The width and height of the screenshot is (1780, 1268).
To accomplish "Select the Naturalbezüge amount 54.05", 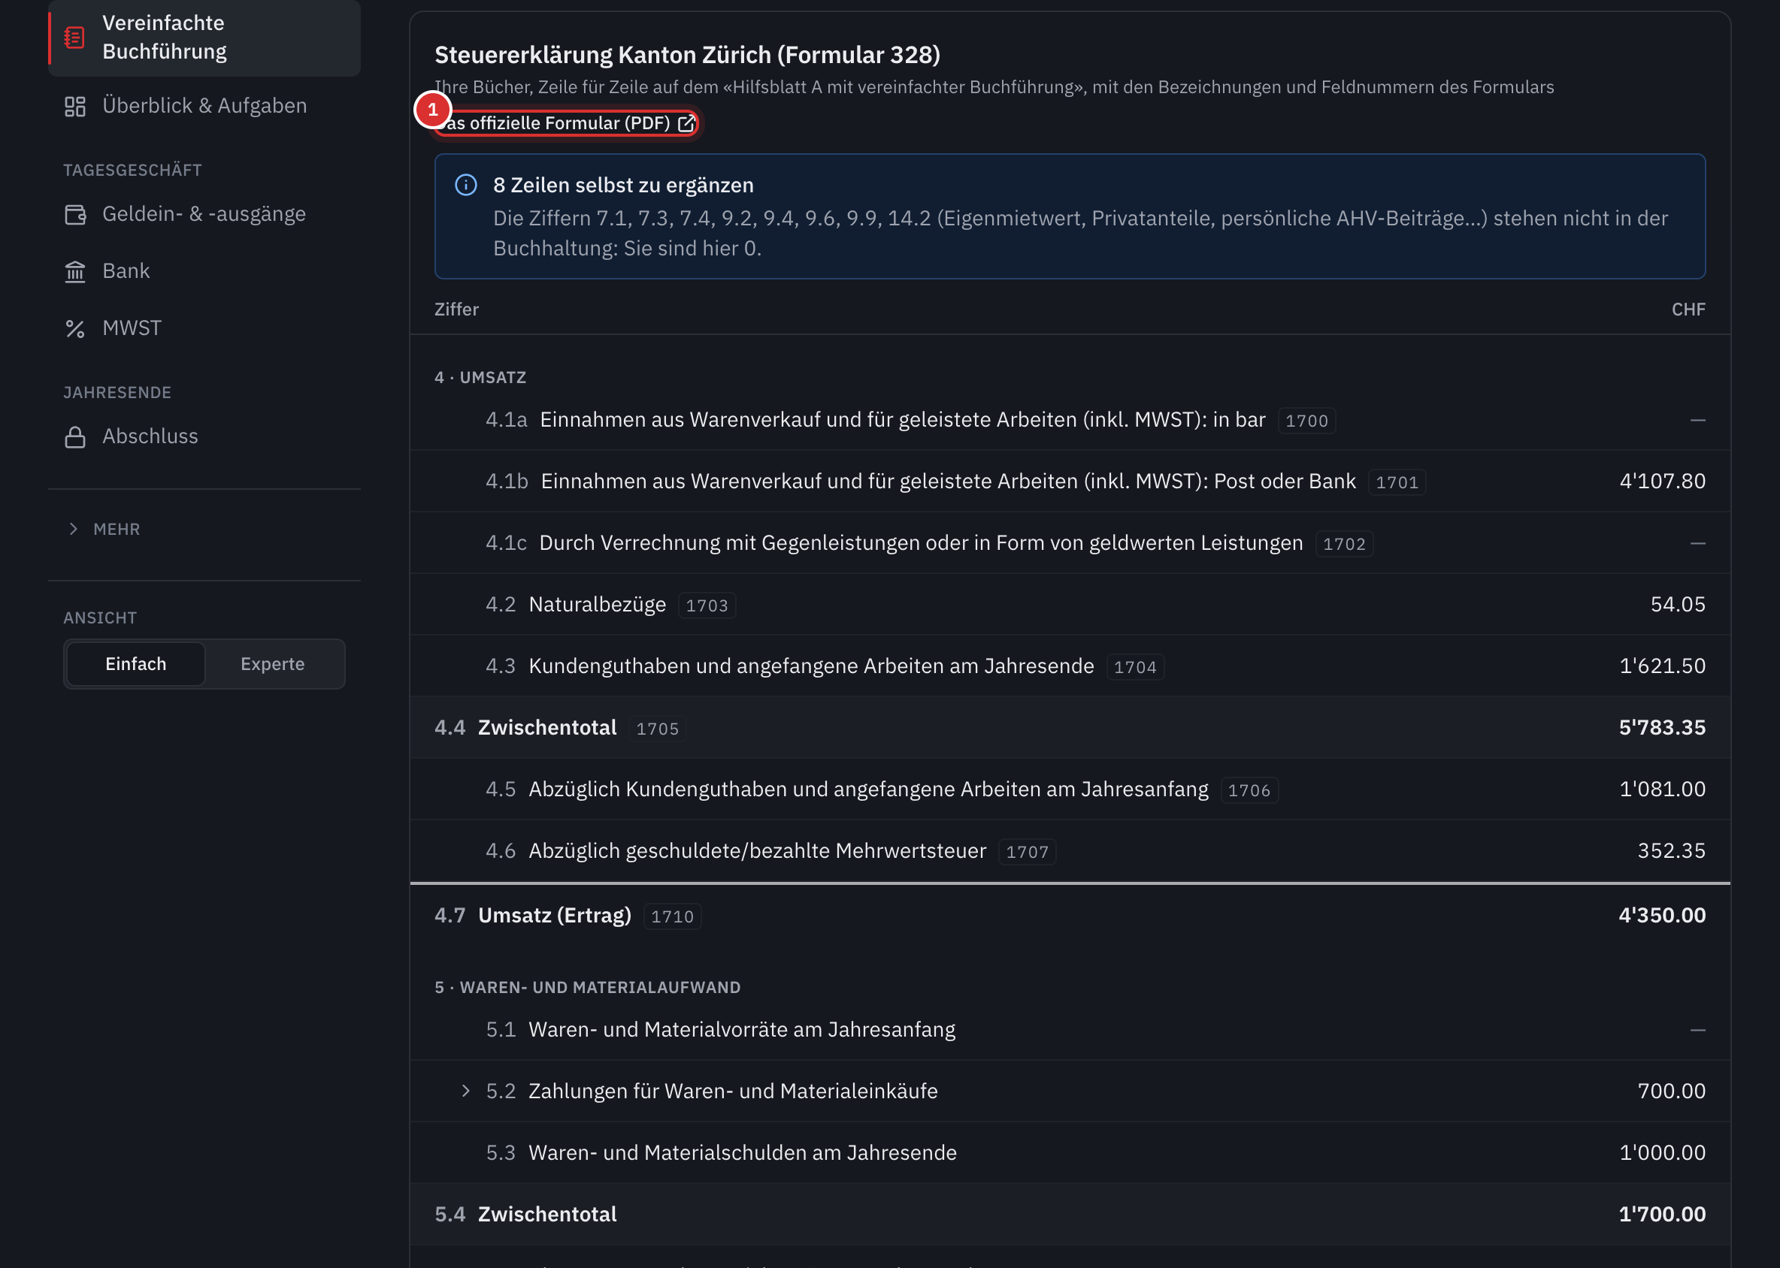I will click(1678, 605).
